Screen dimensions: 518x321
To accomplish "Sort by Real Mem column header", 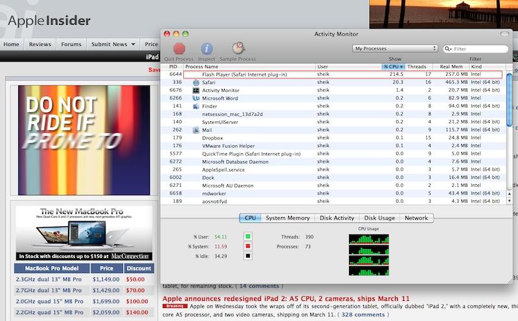I will pyautogui.click(x=451, y=67).
